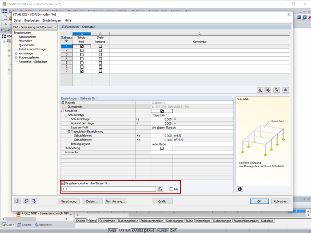Click HOLZ NBR module icon
The image size is (311, 233).
(18, 213)
